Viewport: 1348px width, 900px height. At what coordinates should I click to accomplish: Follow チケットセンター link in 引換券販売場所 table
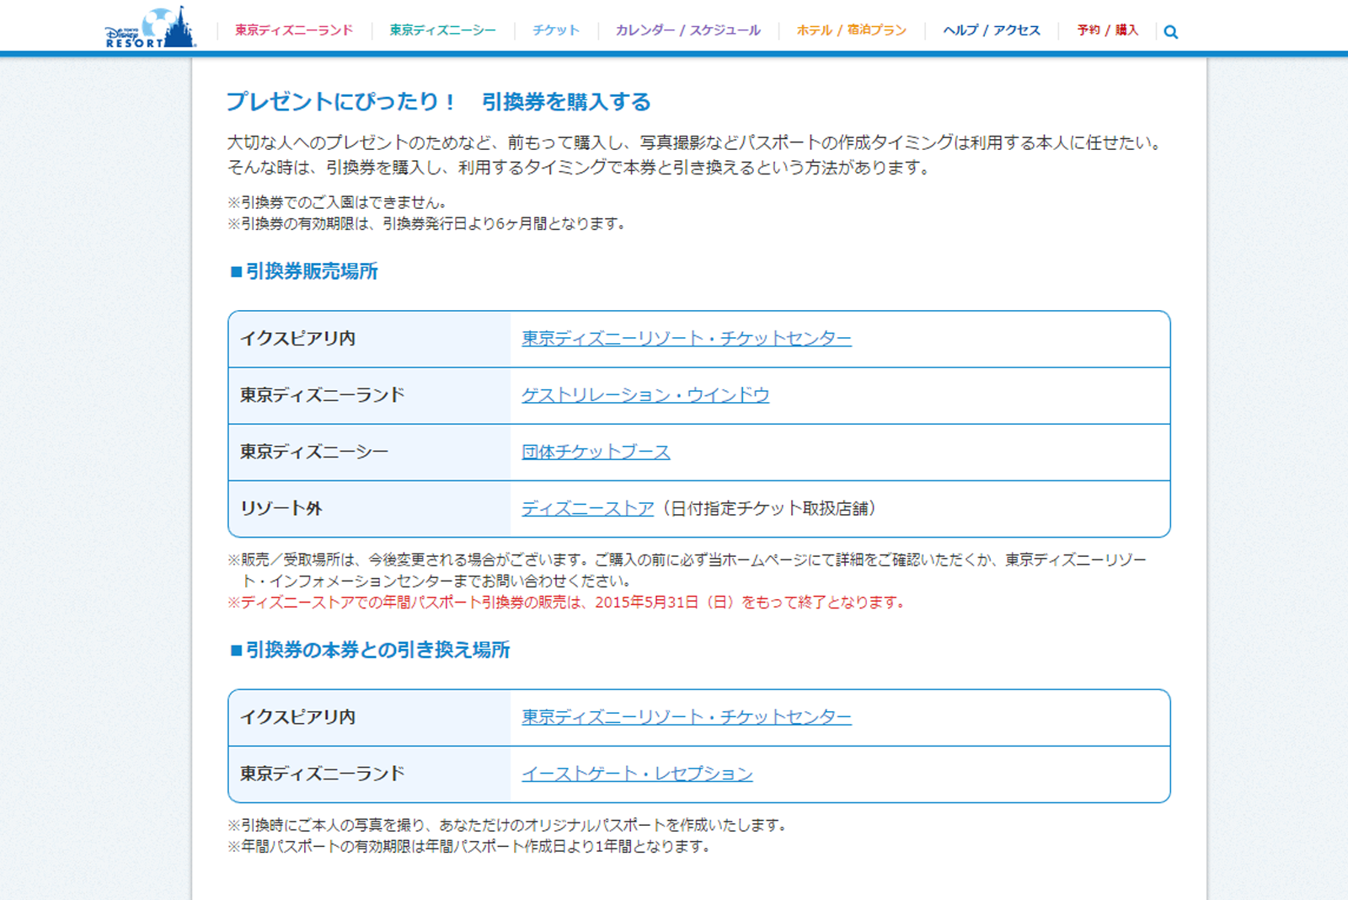point(687,339)
